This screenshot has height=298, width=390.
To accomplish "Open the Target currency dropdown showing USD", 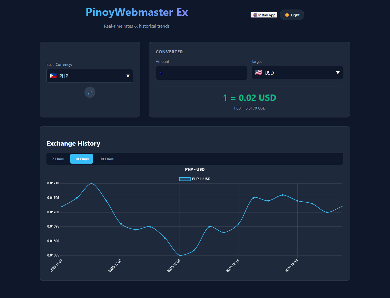I will [x=297, y=72].
